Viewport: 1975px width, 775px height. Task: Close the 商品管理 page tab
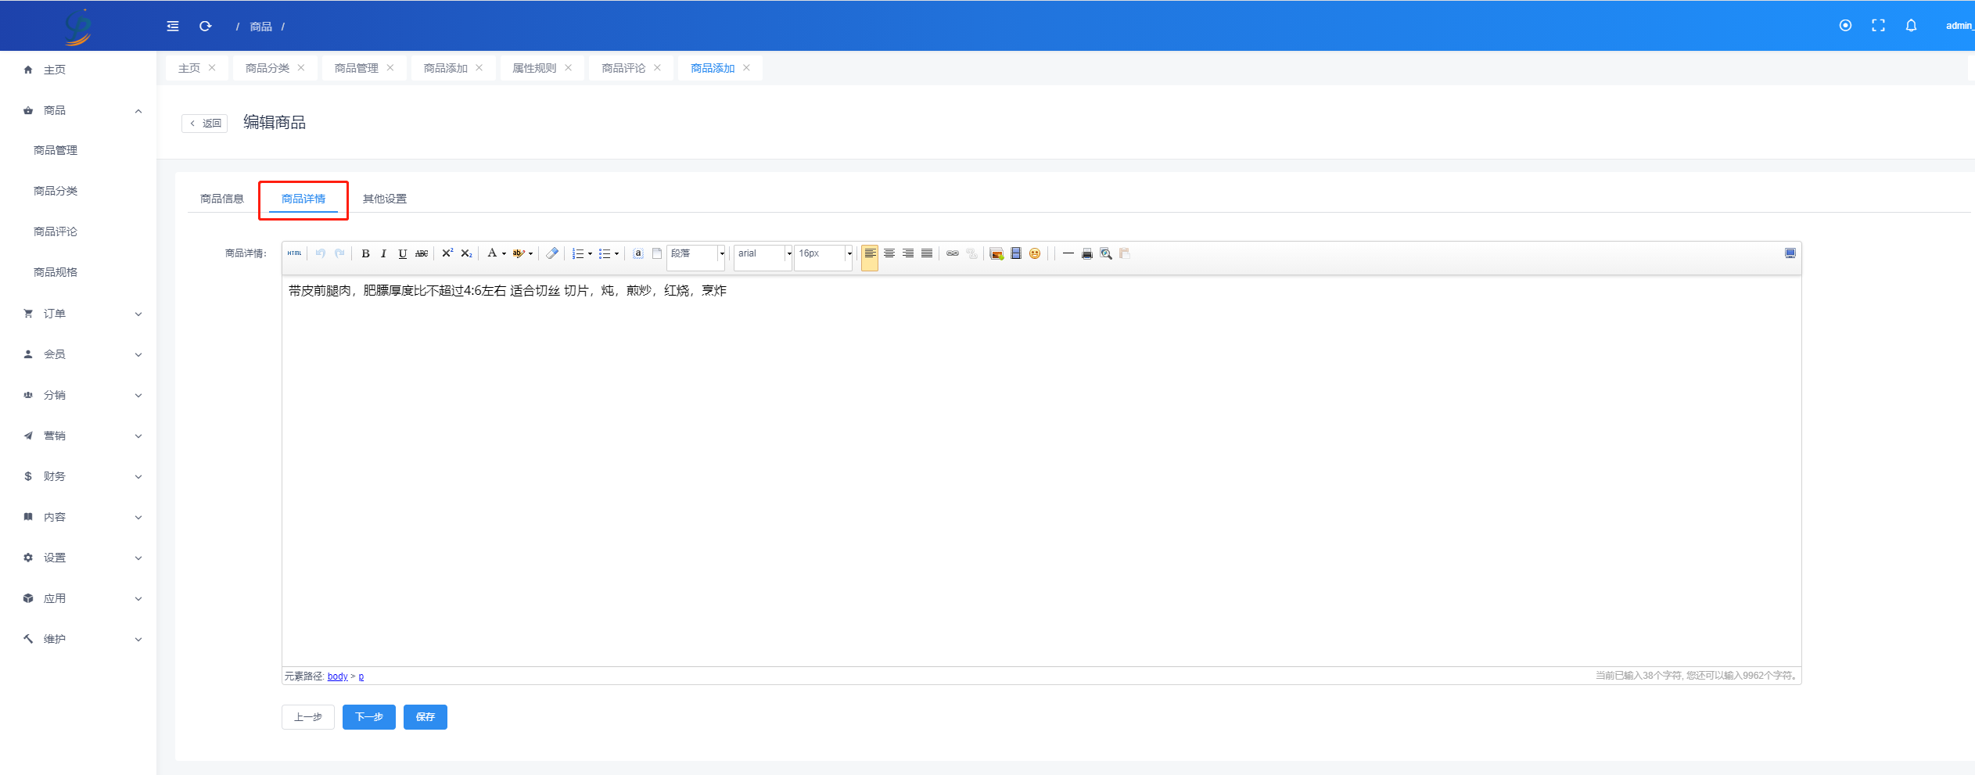pyautogui.click(x=390, y=68)
